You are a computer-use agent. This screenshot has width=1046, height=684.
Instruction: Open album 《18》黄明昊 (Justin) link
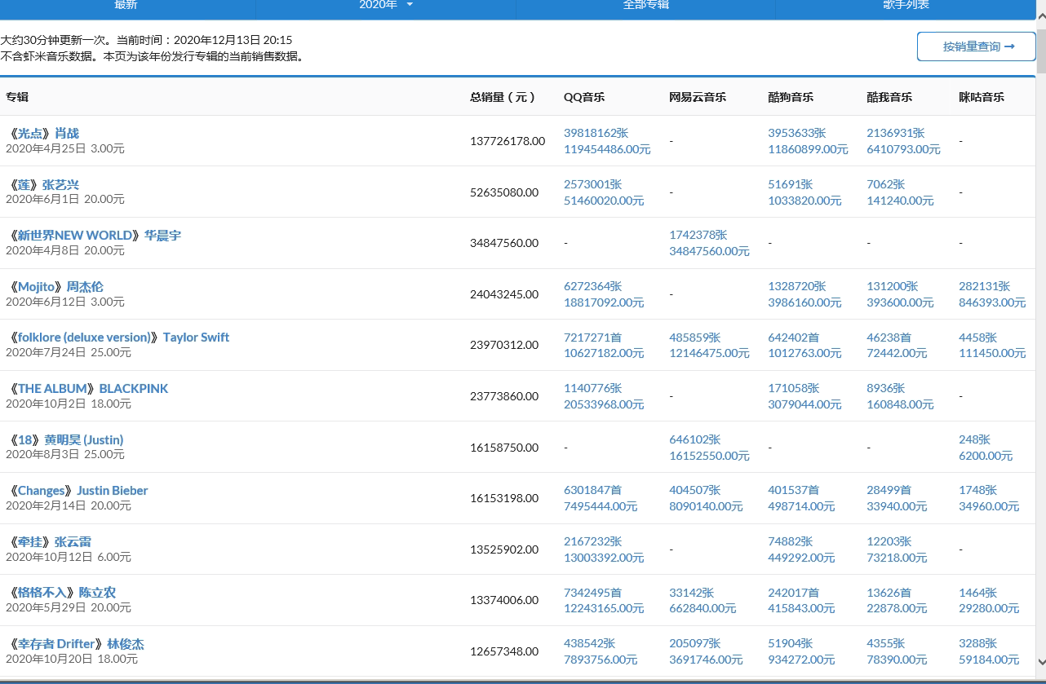[x=64, y=439]
